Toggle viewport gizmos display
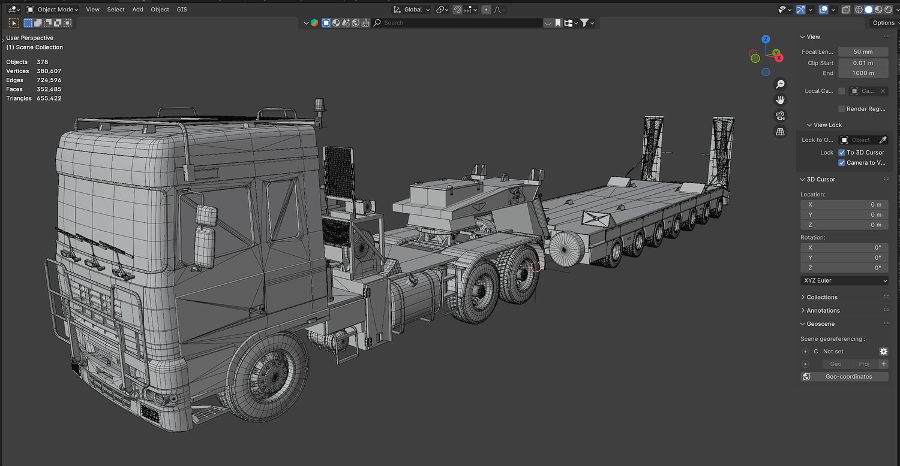Image resolution: width=900 pixels, height=466 pixels. (800, 10)
